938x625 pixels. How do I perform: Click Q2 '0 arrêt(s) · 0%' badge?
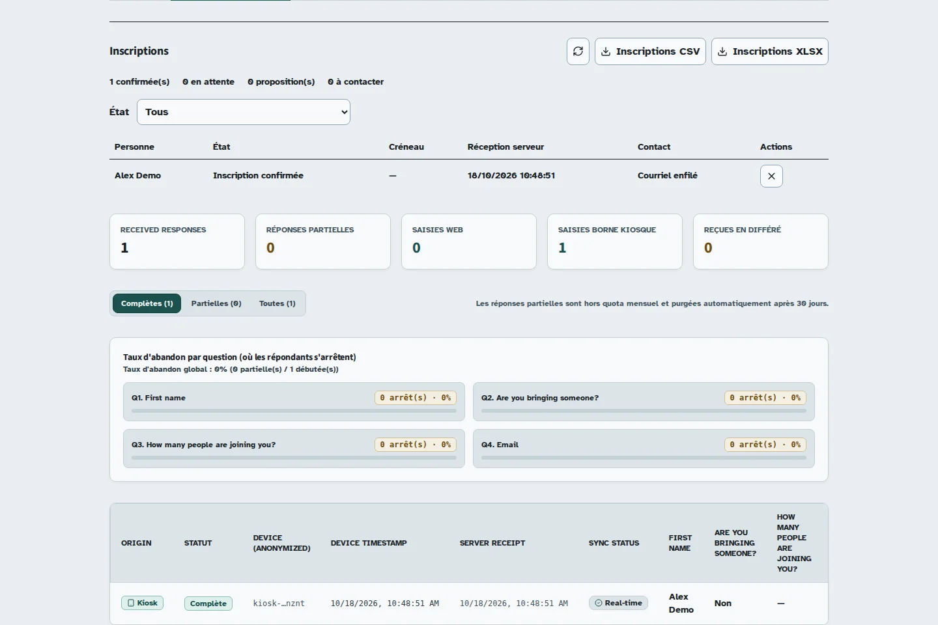[x=765, y=398]
